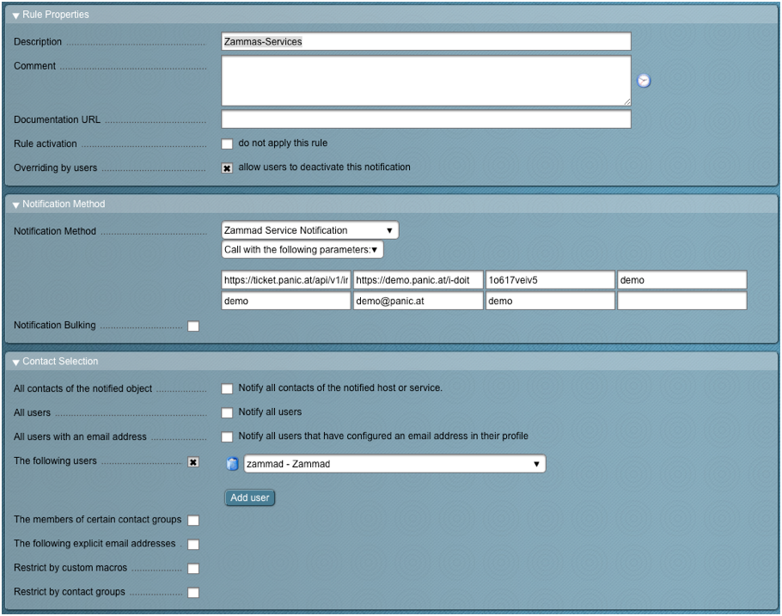Collapse the Rule Properties section
Screen dimensions: 782x616
click(16, 15)
